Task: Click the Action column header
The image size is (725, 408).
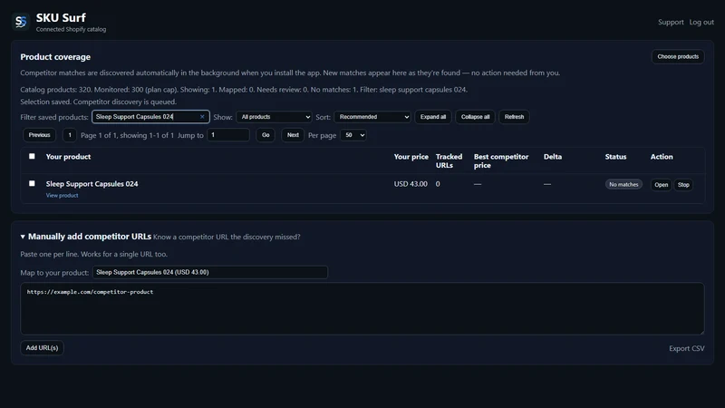Action: (x=662, y=157)
